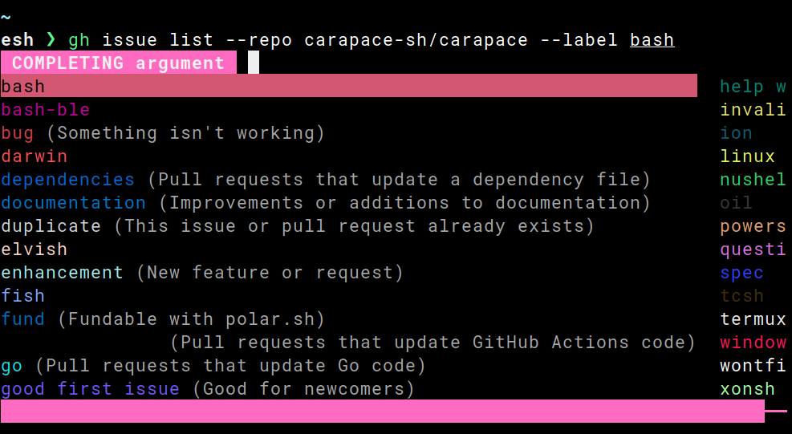Viewport: 792px width, 434px height.
Task: Select the documentation label completion
Action: [x=73, y=202]
